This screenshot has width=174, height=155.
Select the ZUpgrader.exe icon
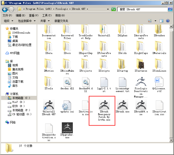[x=67, y=128]
